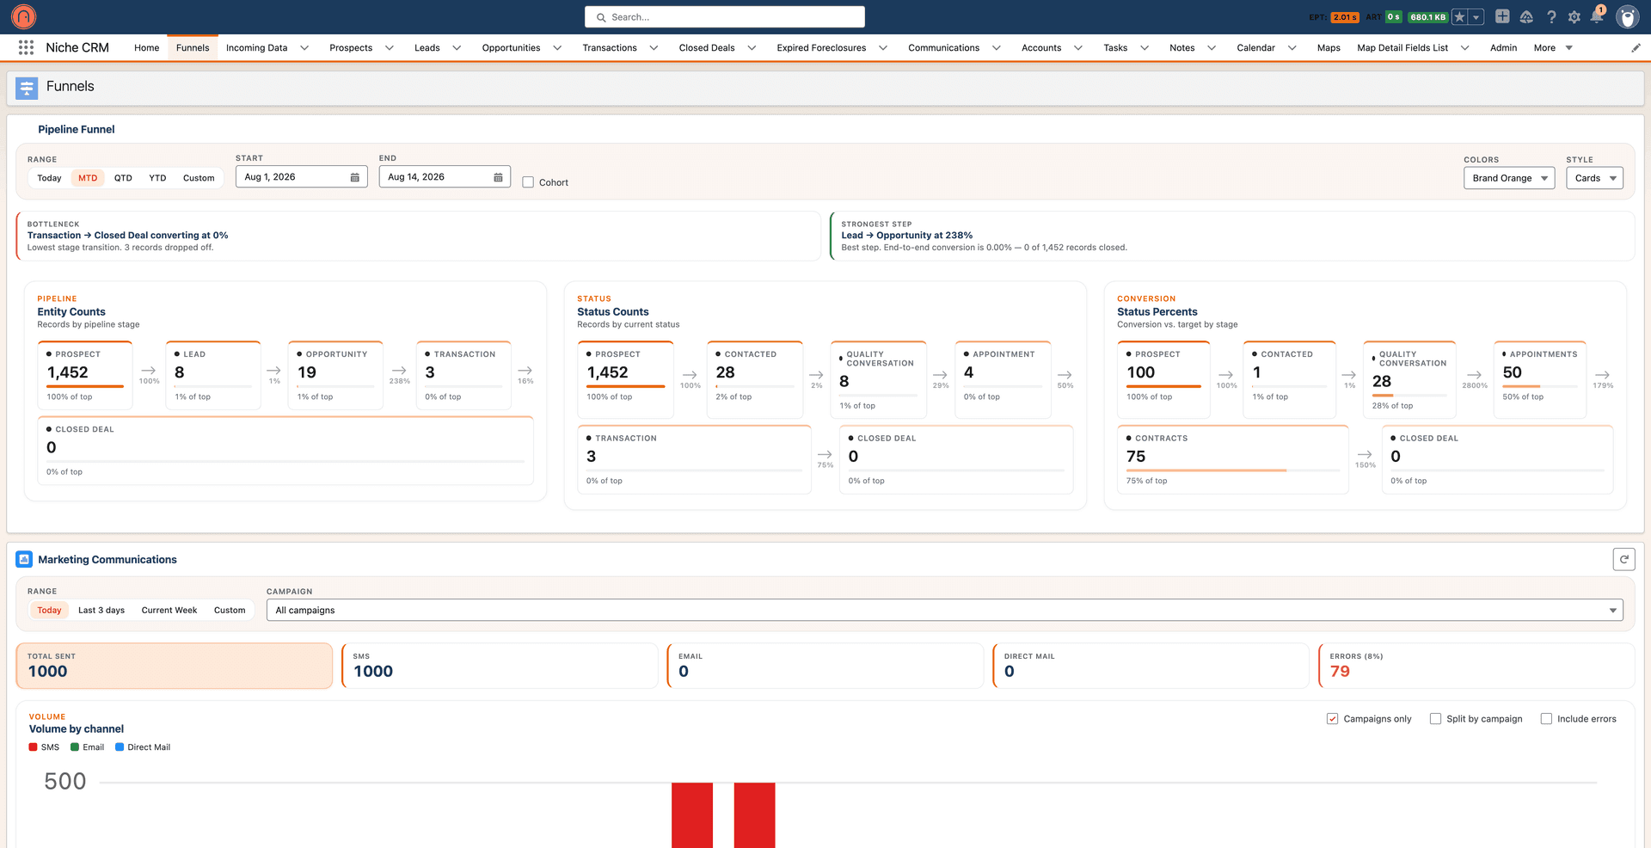Image resolution: width=1651 pixels, height=848 pixels.
Task: Click the SMS legend entry
Action: [x=44, y=747]
